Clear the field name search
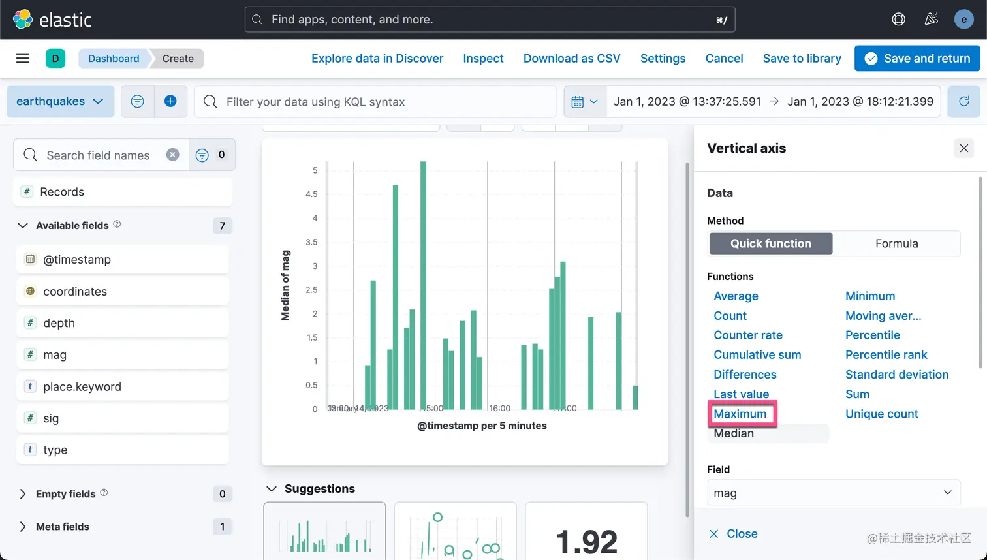Screen dimensions: 987x560 point(172,155)
